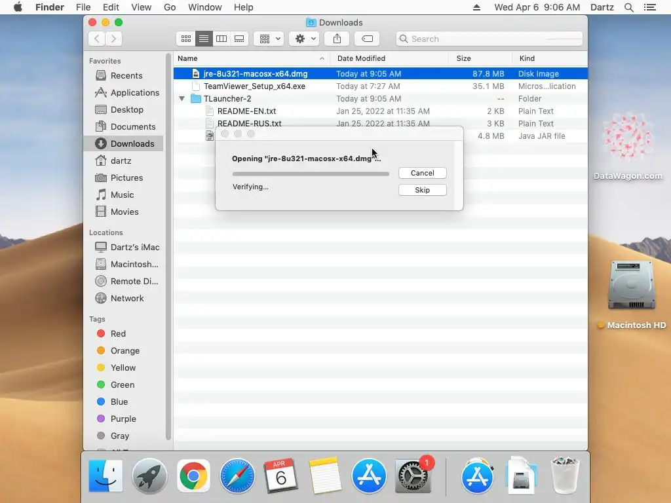Skip the disk image verification
The image size is (671, 503).
click(x=423, y=190)
